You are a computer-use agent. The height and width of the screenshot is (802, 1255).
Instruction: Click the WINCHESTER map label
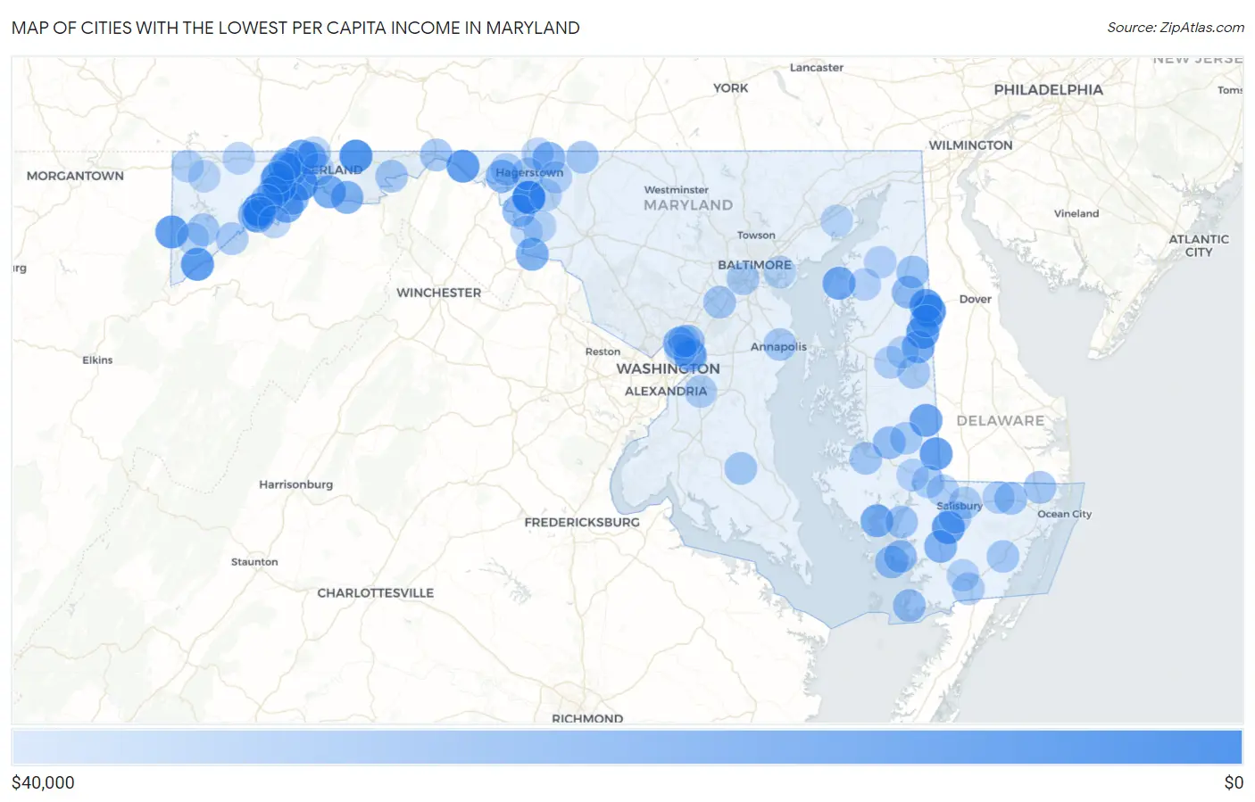438,293
